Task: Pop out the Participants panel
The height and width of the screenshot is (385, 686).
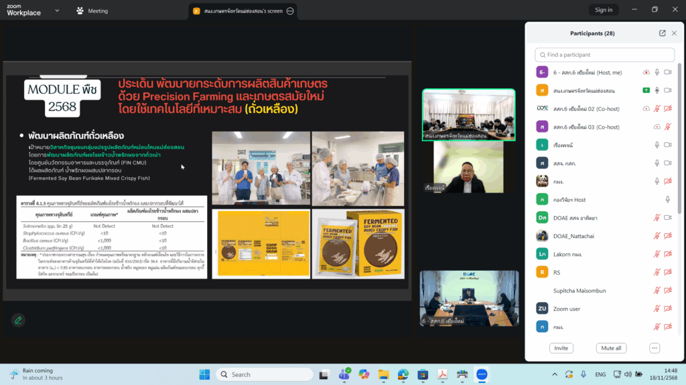Action: pyautogui.click(x=663, y=33)
